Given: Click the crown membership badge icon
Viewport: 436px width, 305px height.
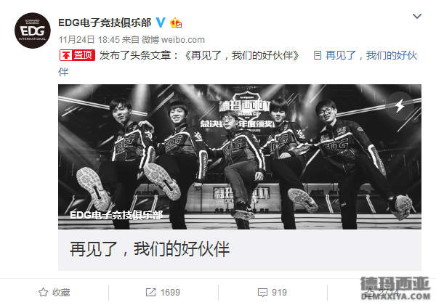Looking at the screenshot, I should coord(176,23).
